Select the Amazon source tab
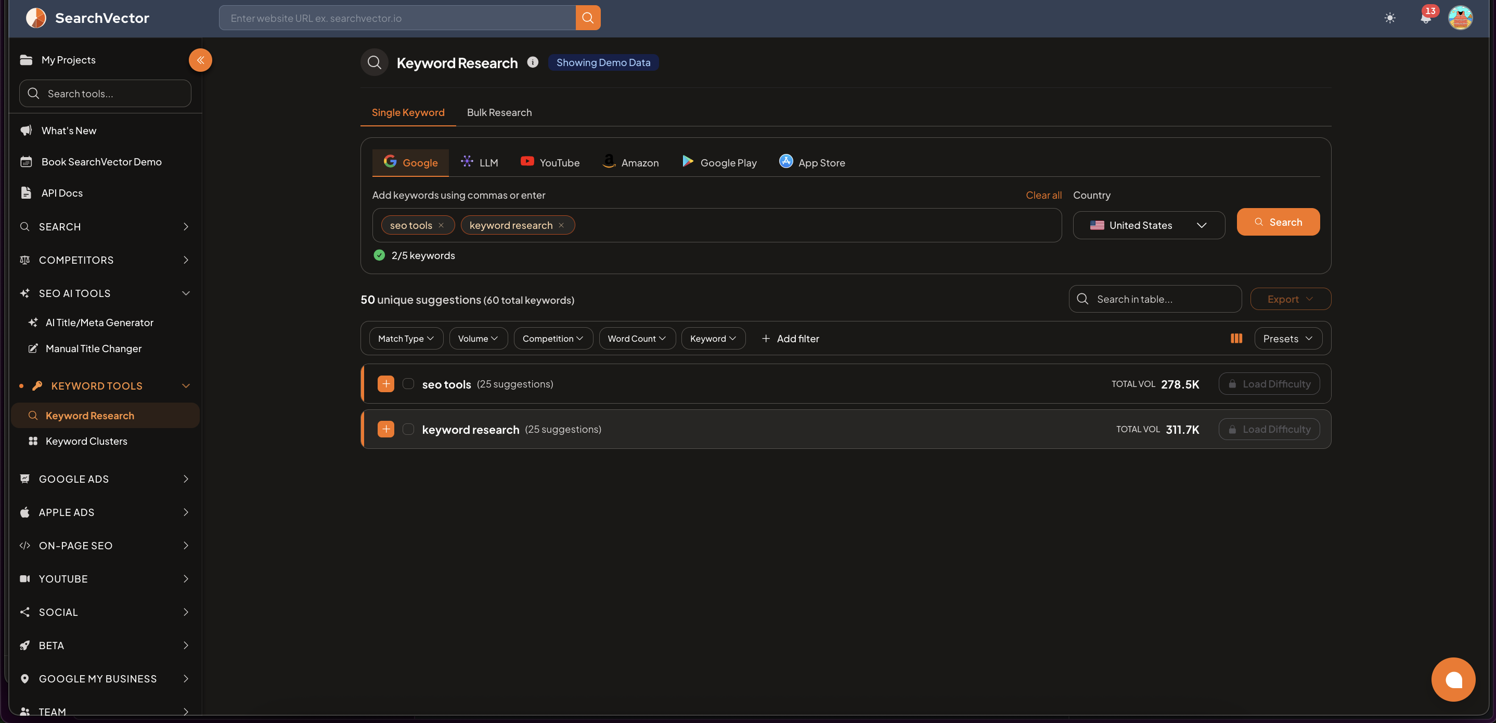The height and width of the screenshot is (723, 1496). 630,163
